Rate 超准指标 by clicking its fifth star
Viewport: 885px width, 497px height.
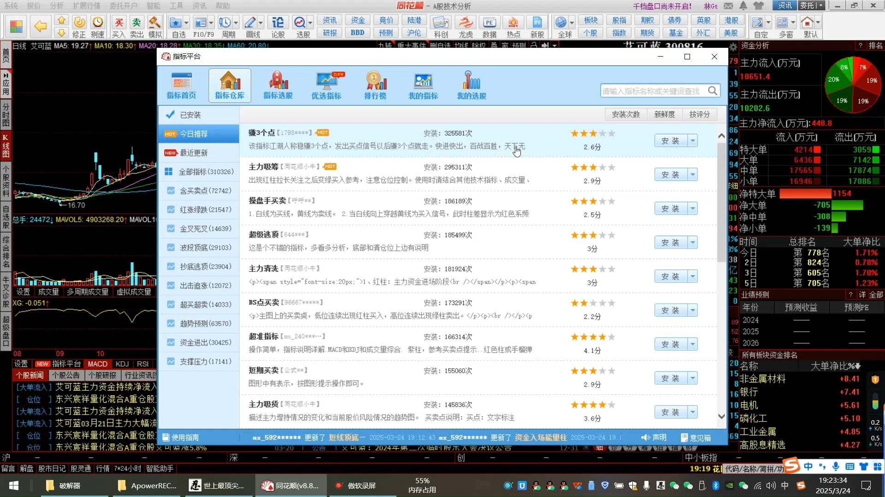tap(612, 336)
